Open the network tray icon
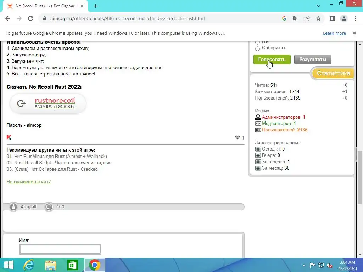Image resolution: width=363 pixels, height=272 pixels. [321, 265]
